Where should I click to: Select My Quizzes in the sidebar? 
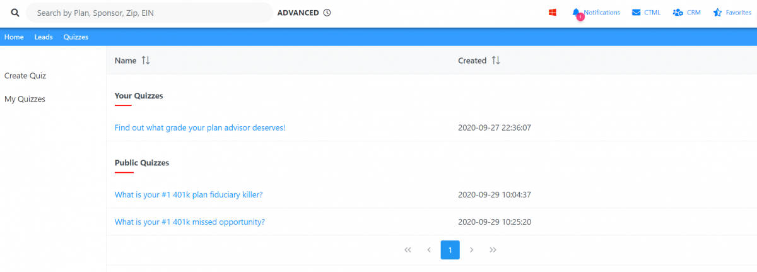(25, 99)
